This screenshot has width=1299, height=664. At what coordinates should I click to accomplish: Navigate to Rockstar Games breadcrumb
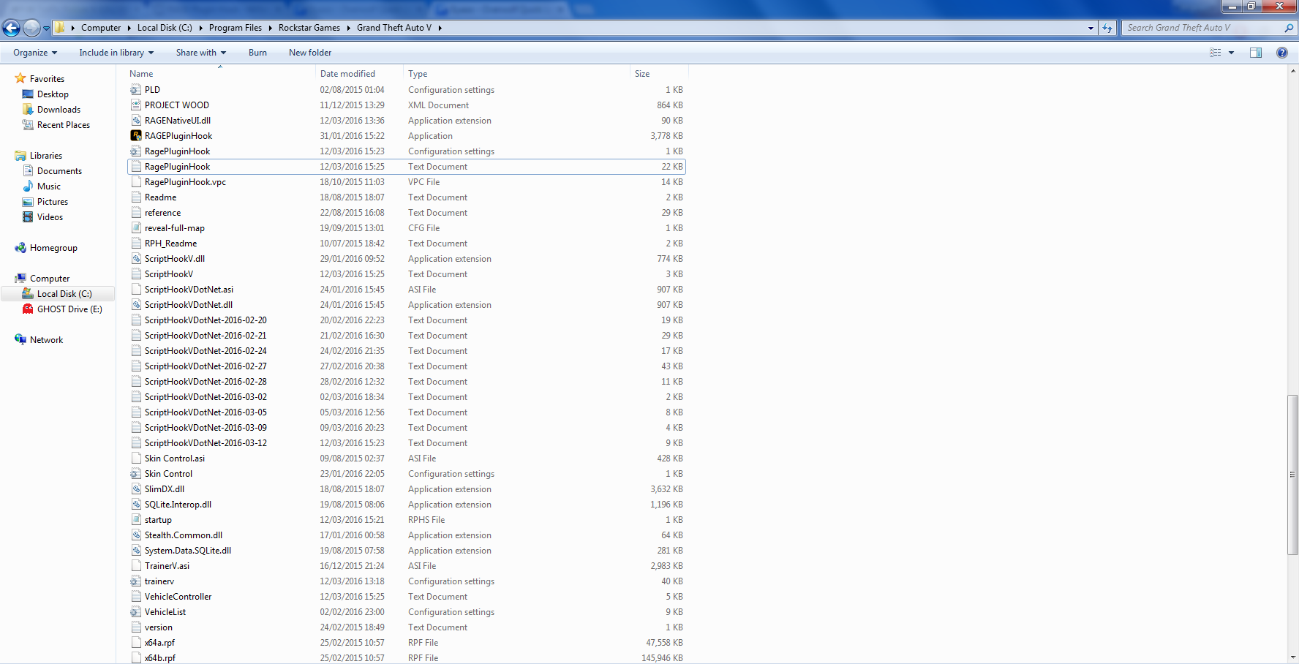(309, 28)
